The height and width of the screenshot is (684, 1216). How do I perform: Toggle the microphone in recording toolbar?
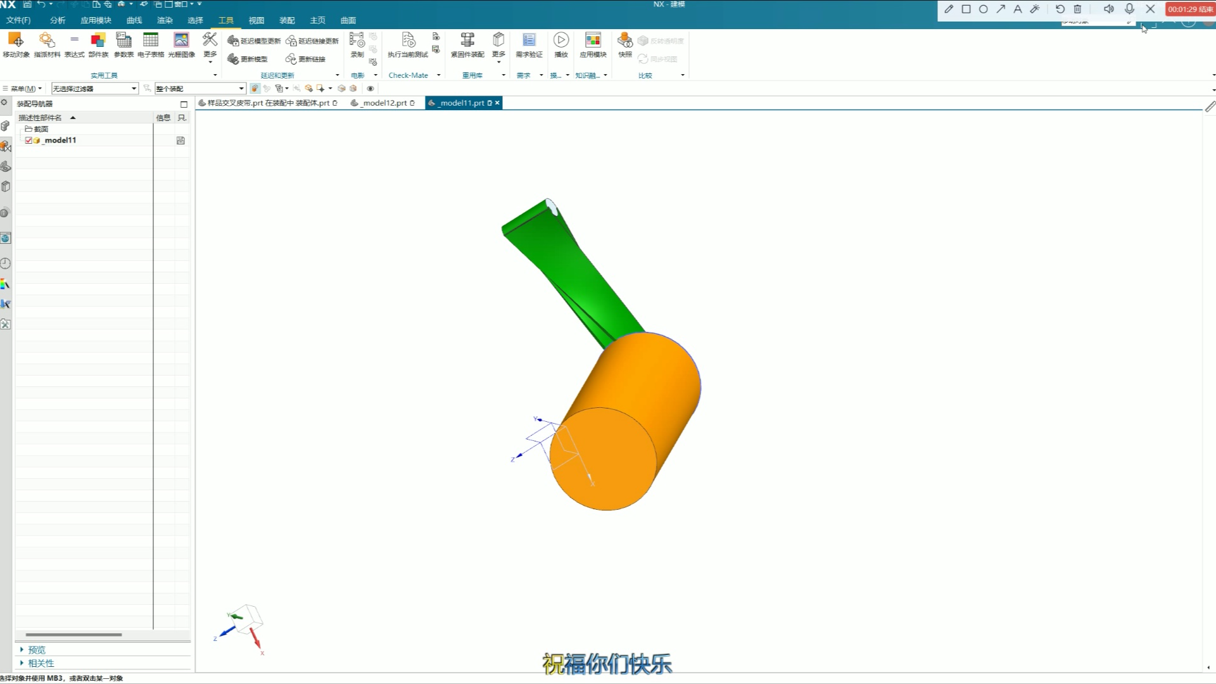tap(1129, 9)
